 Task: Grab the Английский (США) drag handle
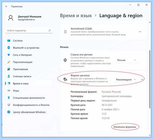click(65, 32)
